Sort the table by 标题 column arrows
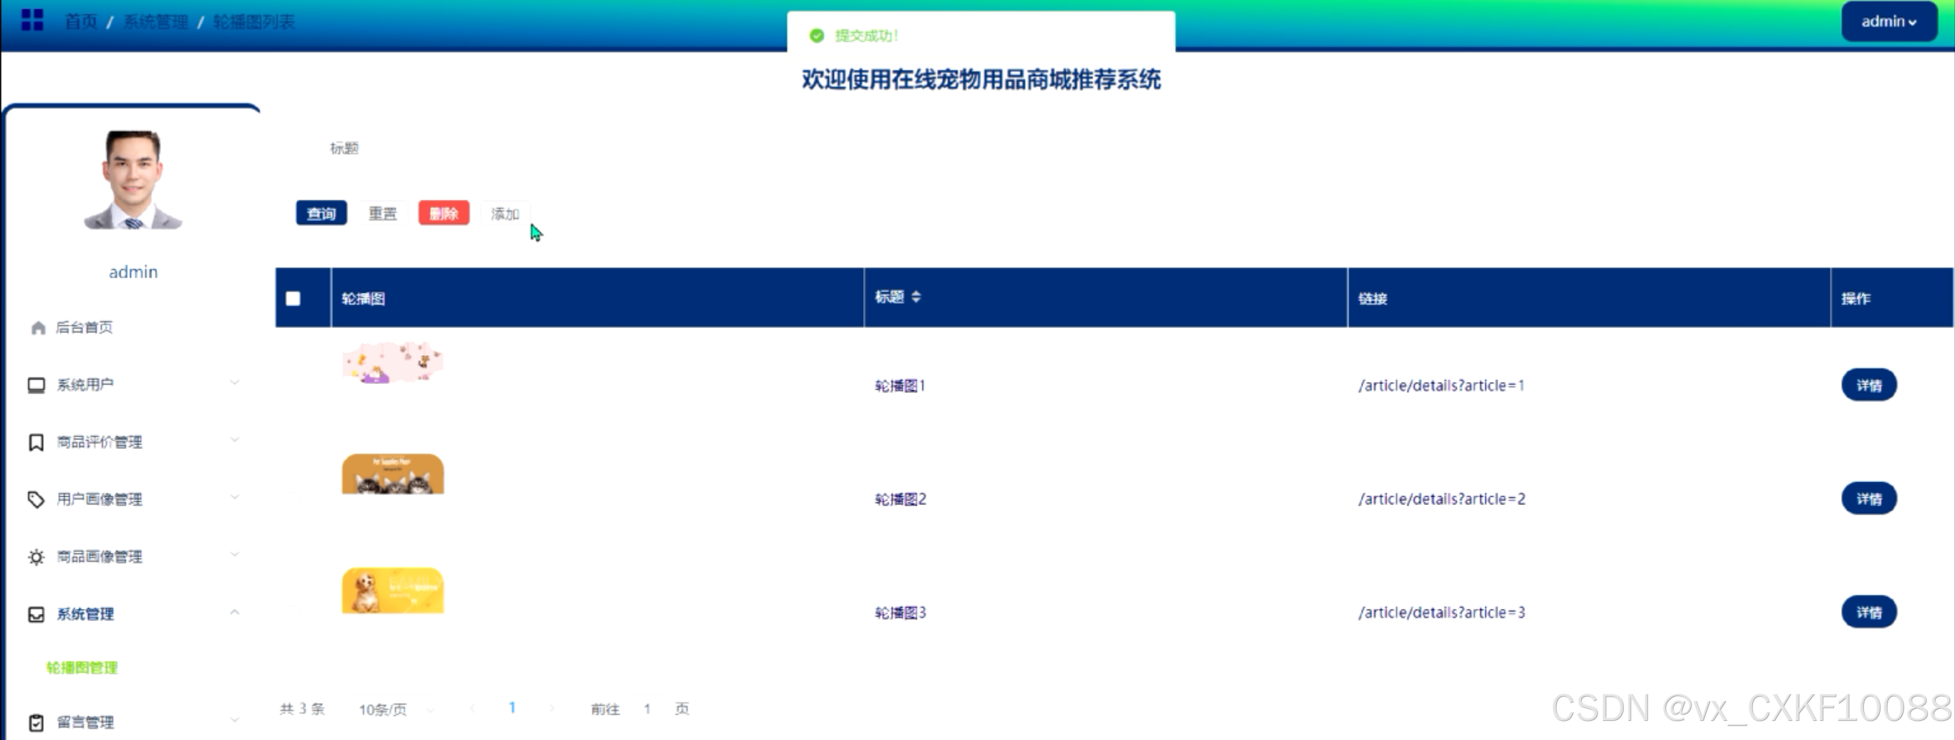Screen dimensions: 1955x740 [916, 297]
